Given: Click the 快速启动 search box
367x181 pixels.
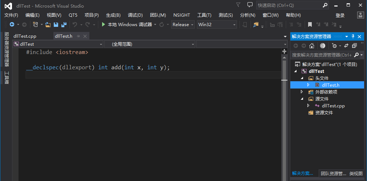Looking at the screenshot, I should tap(293, 5).
